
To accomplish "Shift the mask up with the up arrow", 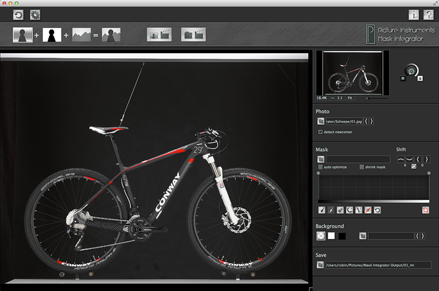I will [401, 159].
